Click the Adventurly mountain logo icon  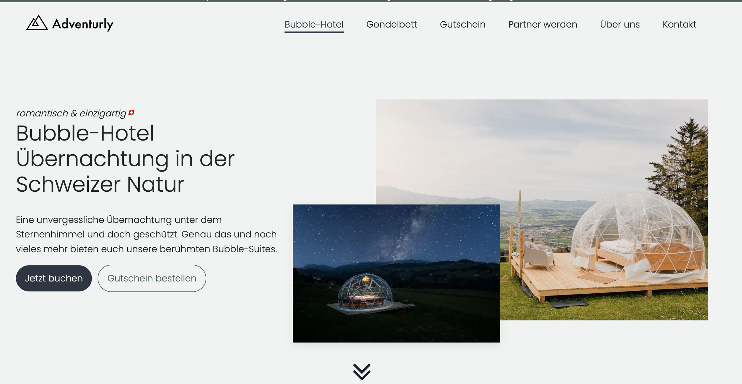(x=37, y=23)
